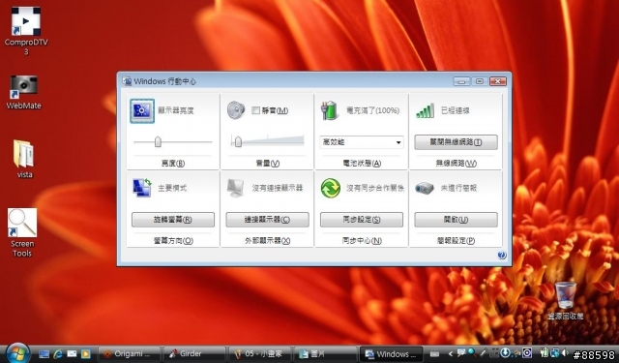619x363 pixels.
Task: Click the volume speaker icon in the system tray
Action: pyautogui.click(x=565, y=352)
